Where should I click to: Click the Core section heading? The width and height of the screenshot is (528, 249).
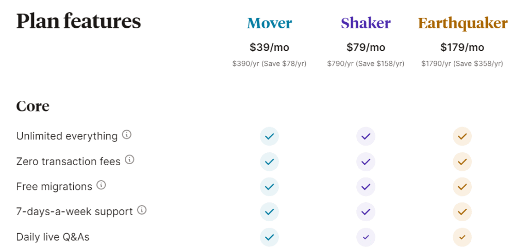click(x=33, y=106)
